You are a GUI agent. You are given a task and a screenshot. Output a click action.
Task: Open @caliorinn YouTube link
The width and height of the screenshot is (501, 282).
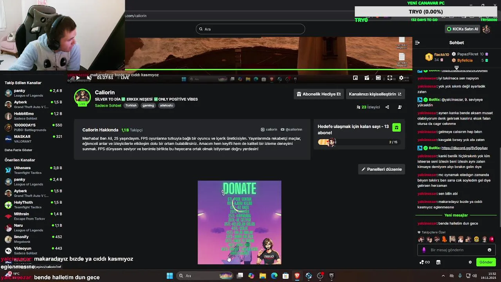pos(291,130)
